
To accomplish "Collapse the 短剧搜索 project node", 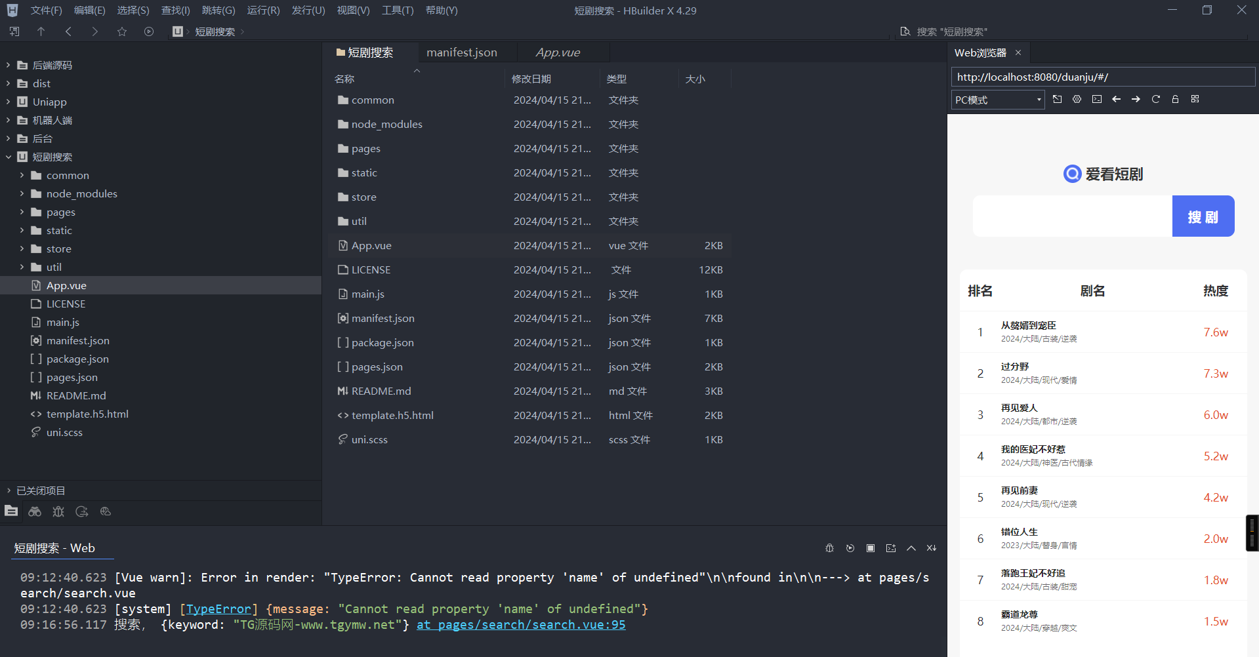I will [9, 157].
